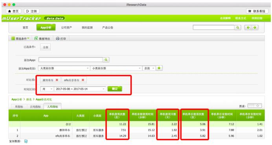Click the green back arrow button
Viewport: 272px width, 145px height.
pos(248,27)
